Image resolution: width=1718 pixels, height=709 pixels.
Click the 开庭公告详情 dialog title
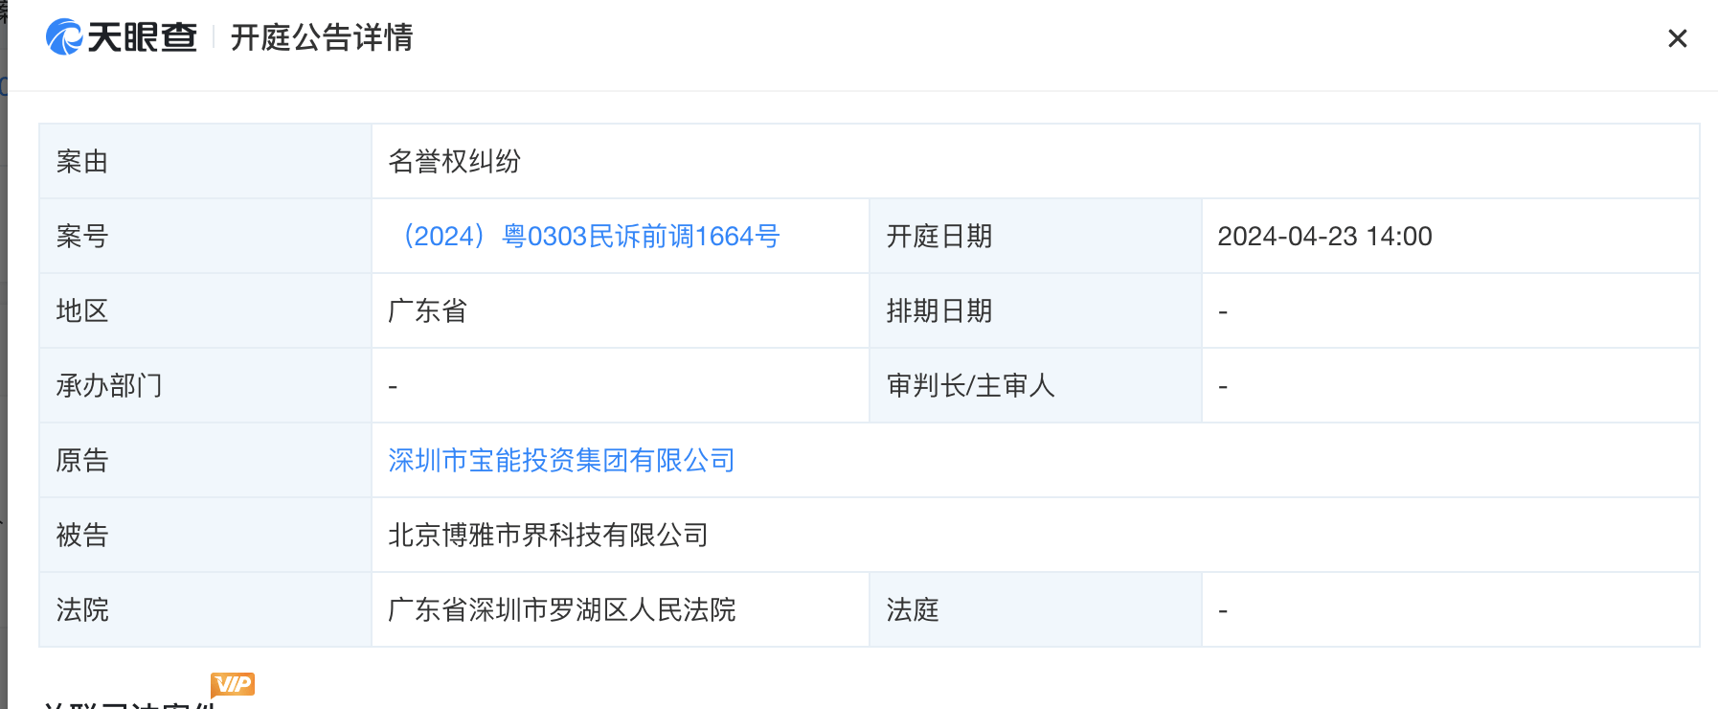pyautogui.click(x=322, y=37)
